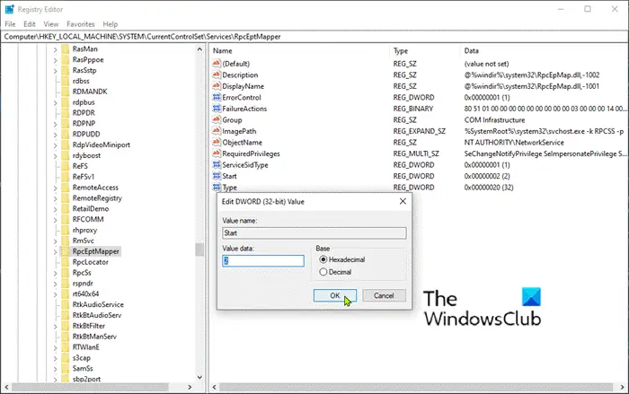The width and height of the screenshot is (629, 394).
Task: Click the ReFS folder icon
Action: click(x=66, y=166)
